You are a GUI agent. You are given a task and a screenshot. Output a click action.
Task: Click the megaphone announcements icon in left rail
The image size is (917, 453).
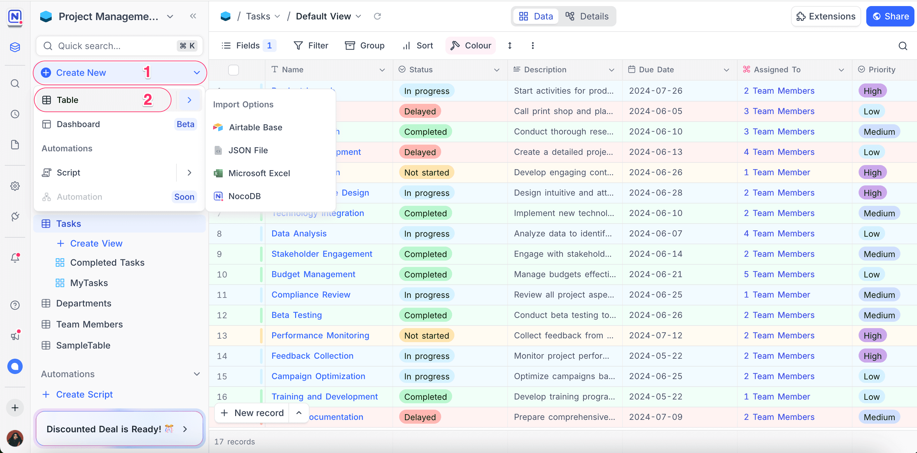[15, 335]
